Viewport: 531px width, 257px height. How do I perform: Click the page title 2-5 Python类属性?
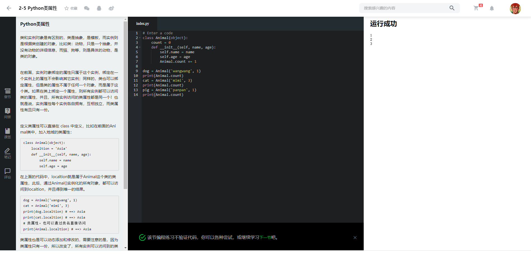pyautogui.click(x=38, y=8)
